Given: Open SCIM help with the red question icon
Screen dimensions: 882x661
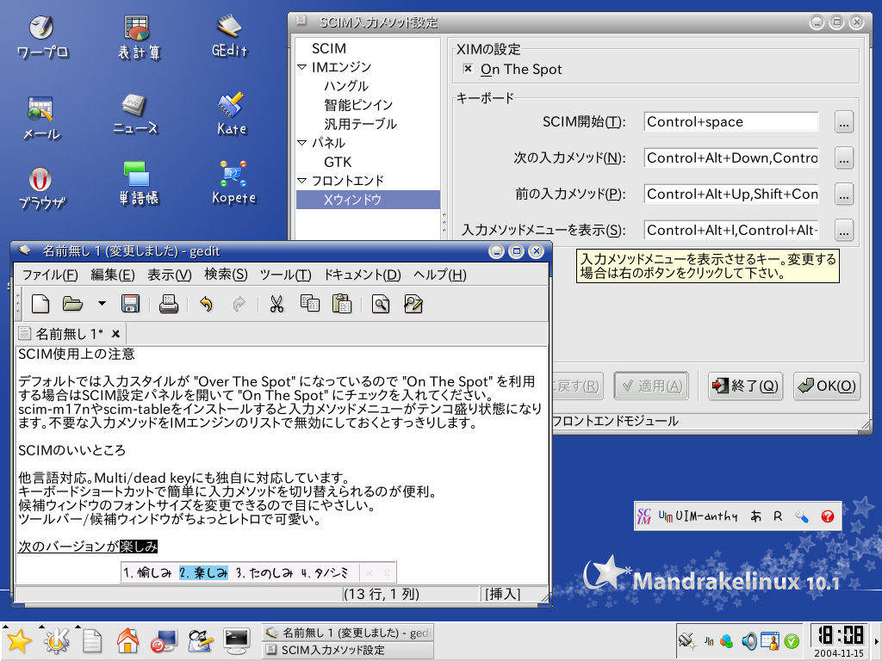Looking at the screenshot, I should click(828, 516).
